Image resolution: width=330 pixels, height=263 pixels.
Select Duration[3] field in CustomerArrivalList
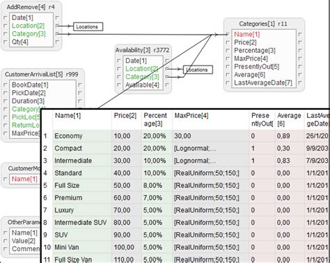coord(28,101)
